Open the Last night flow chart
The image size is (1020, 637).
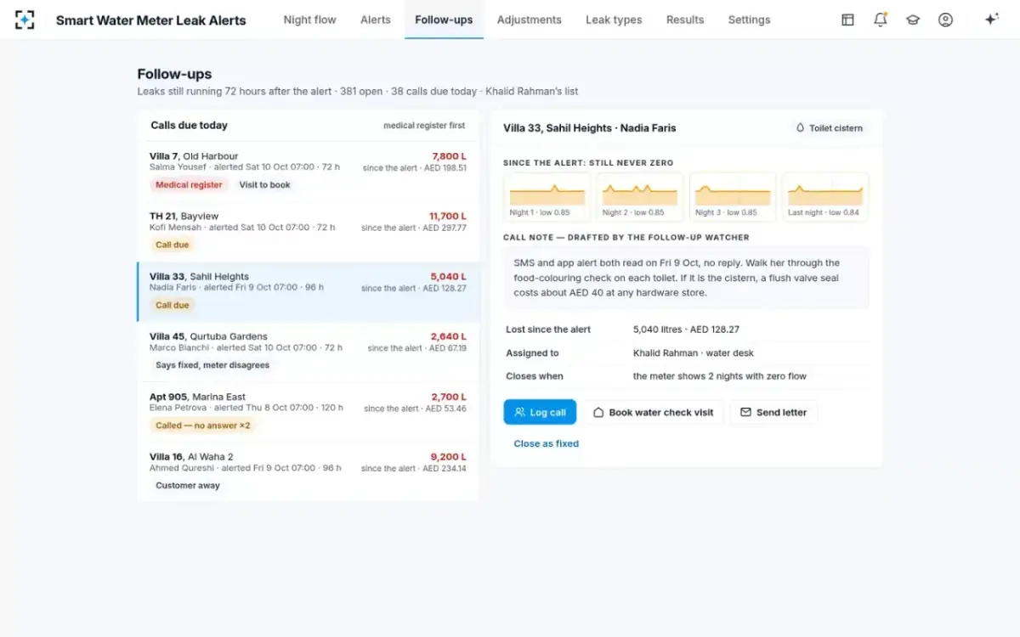click(824, 197)
